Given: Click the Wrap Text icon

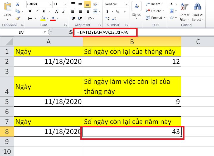Looking at the screenshot, I should click(95, 4).
